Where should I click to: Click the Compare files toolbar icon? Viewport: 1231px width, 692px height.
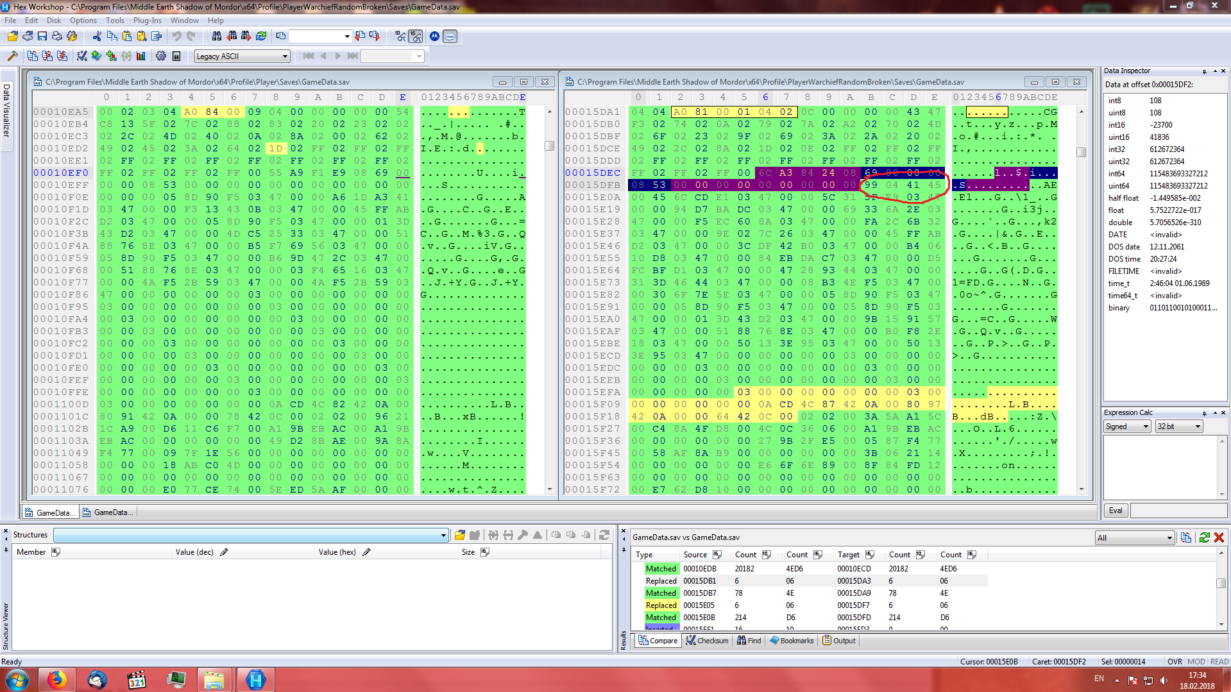point(33,56)
